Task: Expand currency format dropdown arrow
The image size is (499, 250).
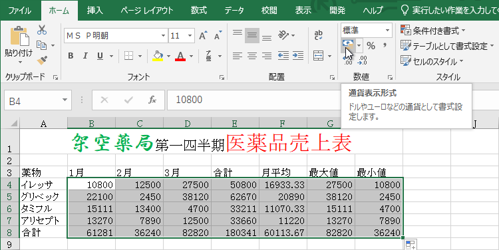Action: 359,46
